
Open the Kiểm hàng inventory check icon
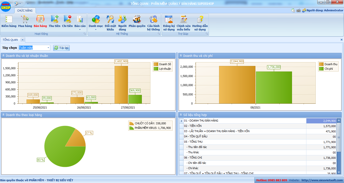tap(9, 19)
